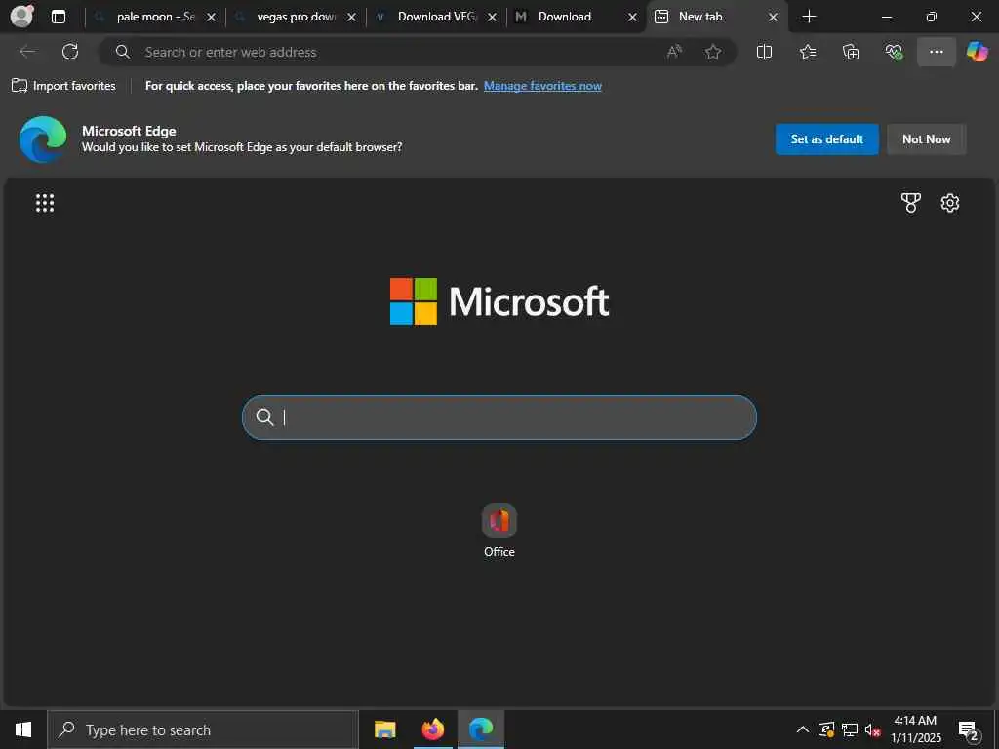This screenshot has width=999, height=749.
Task: Open 'Manage favorites now' link
Action: pos(542,86)
